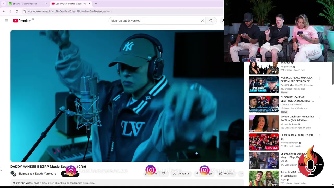Open the 'Contame con el Sucur' channel name
This screenshot has height=188, width=334.
point(291,105)
